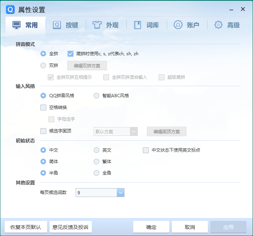Choose 智能ABC风格 input style

point(97,96)
